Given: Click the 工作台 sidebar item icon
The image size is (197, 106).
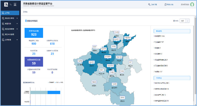Looking at the screenshot, I should (x=3, y=13).
